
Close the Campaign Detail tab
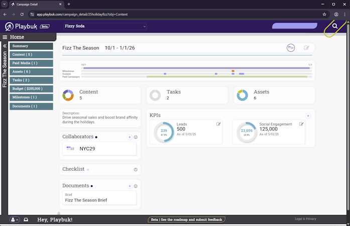point(60,4)
